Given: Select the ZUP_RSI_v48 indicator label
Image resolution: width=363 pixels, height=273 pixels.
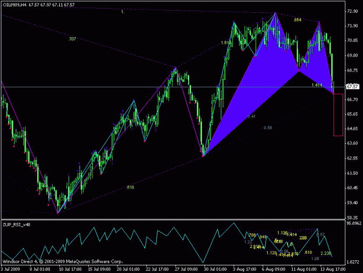Looking at the screenshot, I should coord(16,225).
